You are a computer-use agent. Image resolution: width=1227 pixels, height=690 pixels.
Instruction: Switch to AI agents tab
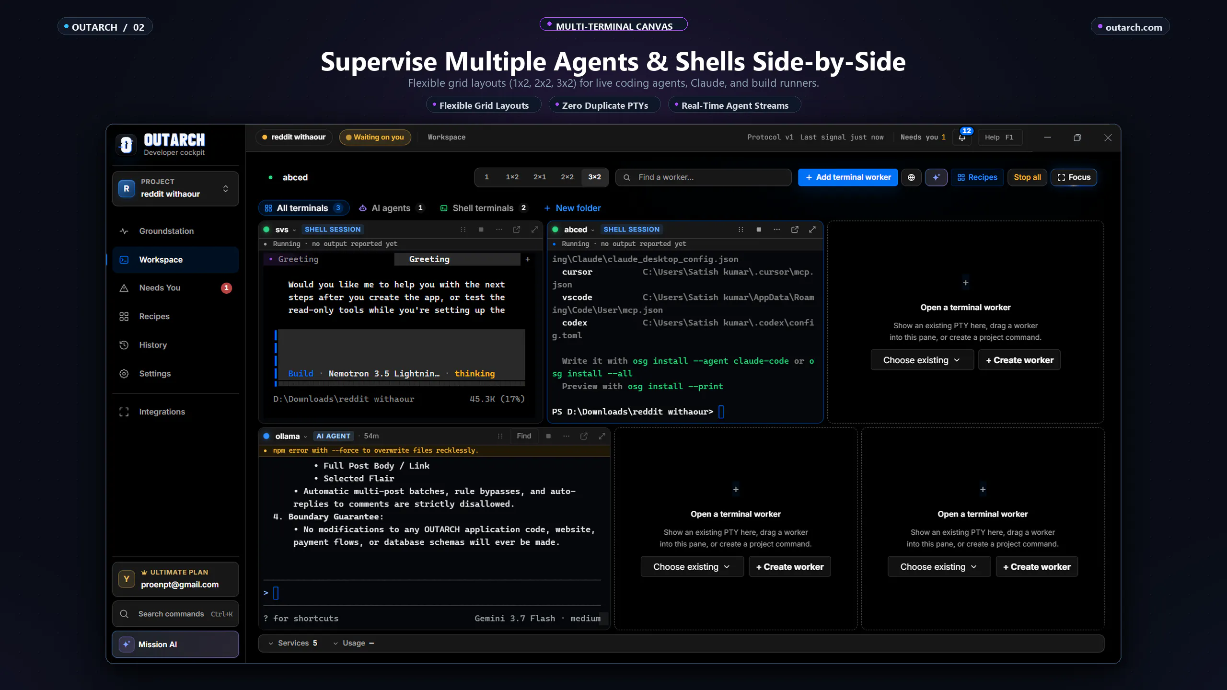391,208
